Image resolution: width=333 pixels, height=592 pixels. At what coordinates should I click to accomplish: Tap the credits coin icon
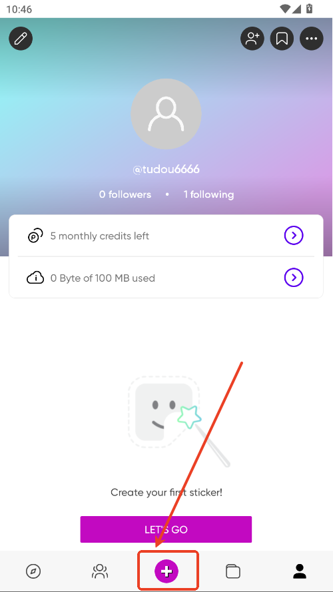[35, 236]
